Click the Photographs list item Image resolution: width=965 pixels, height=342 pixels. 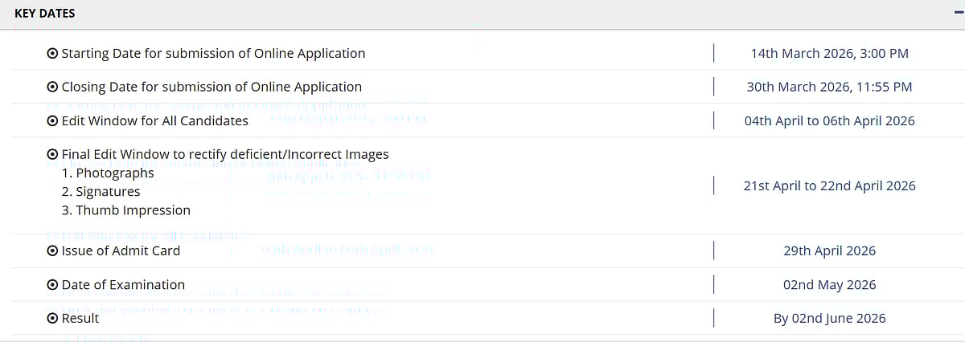[x=114, y=173]
